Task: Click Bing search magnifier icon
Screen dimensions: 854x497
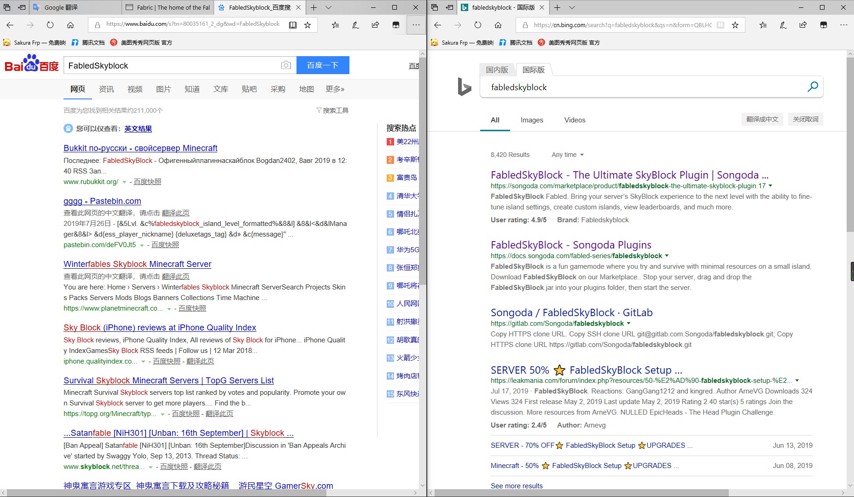Action: pos(813,87)
